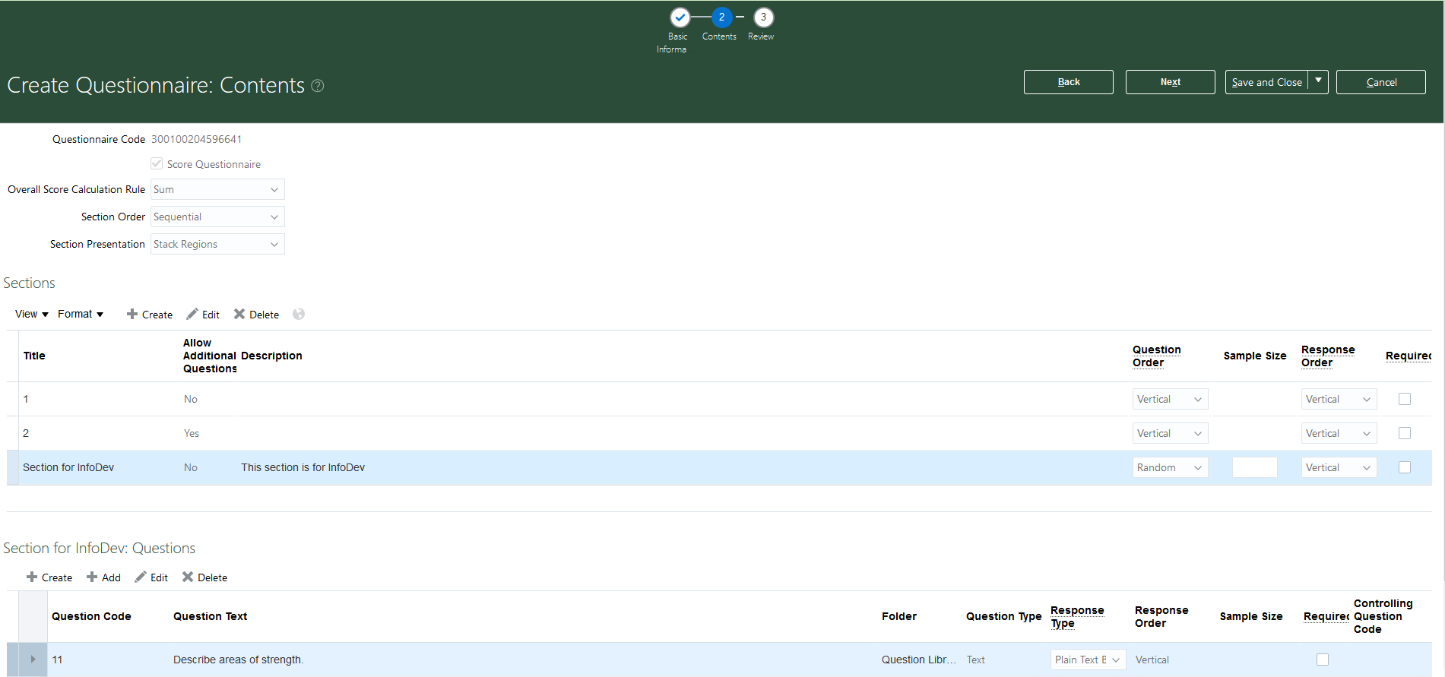The image size is (1445, 677).
Task: Open the Section Order dropdown
Action: click(217, 217)
